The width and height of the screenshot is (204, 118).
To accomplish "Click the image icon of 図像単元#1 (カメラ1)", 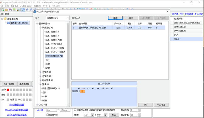I will coord(8,23).
